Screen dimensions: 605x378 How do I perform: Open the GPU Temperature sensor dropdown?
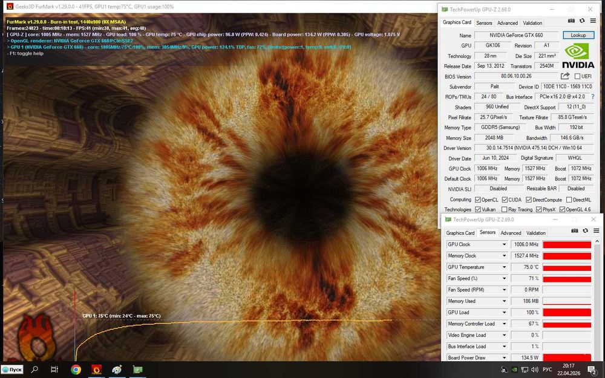pyautogui.click(x=504, y=267)
